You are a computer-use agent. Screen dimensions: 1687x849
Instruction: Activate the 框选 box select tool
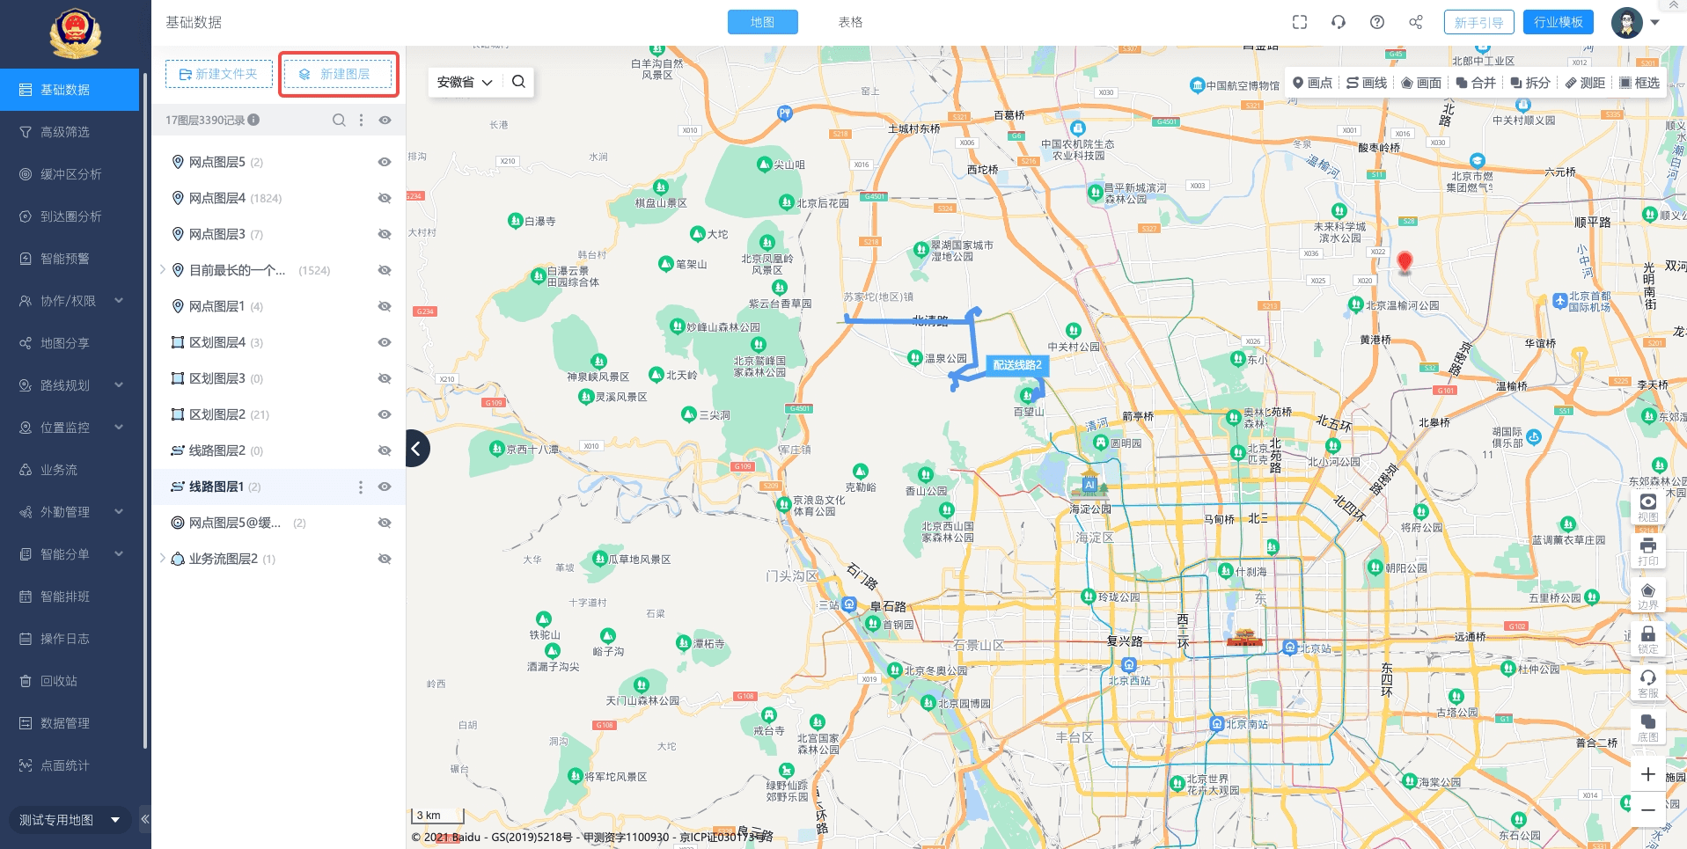[1639, 83]
